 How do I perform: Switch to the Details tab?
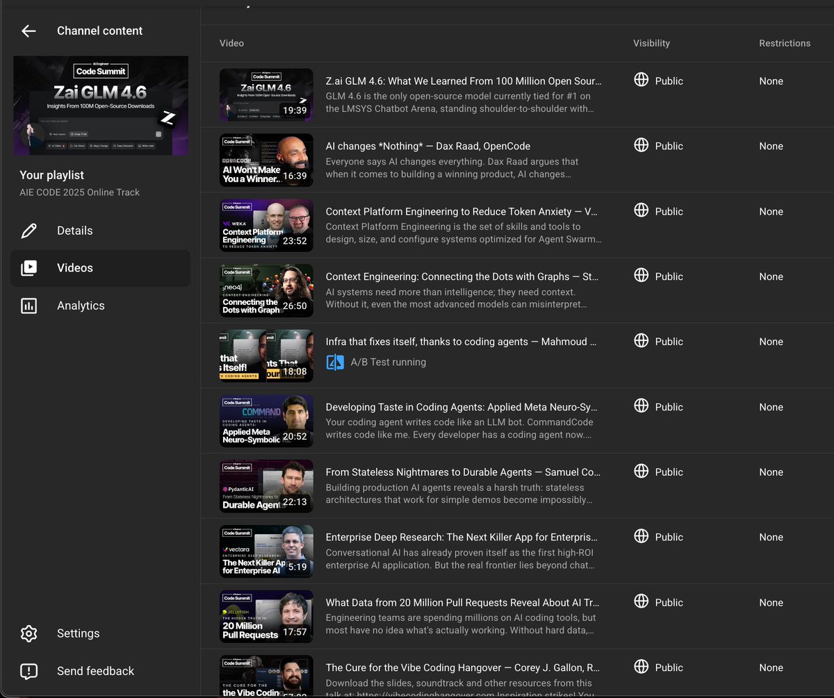coord(74,230)
